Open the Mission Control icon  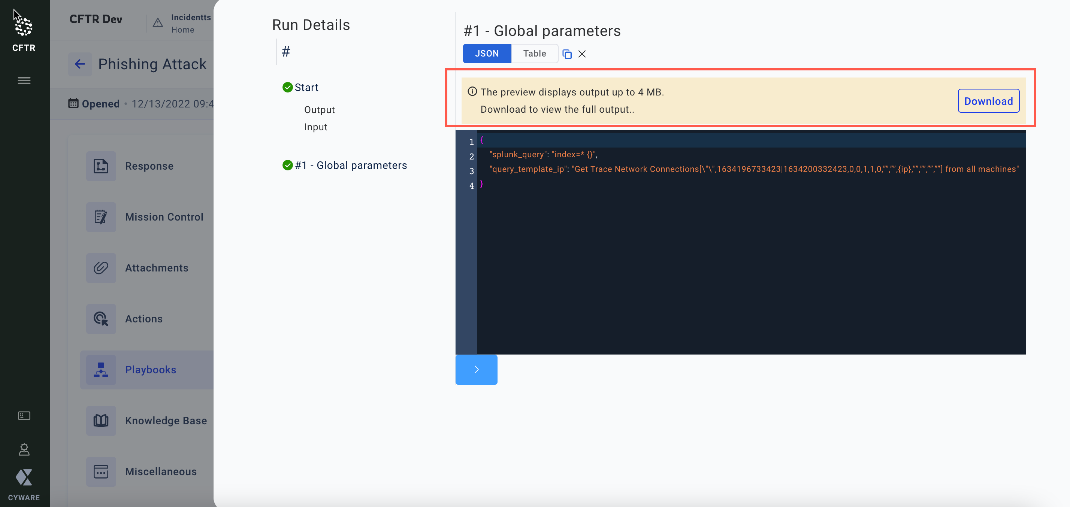(x=101, y=217)
